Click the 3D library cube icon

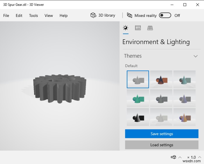(93, 15)
